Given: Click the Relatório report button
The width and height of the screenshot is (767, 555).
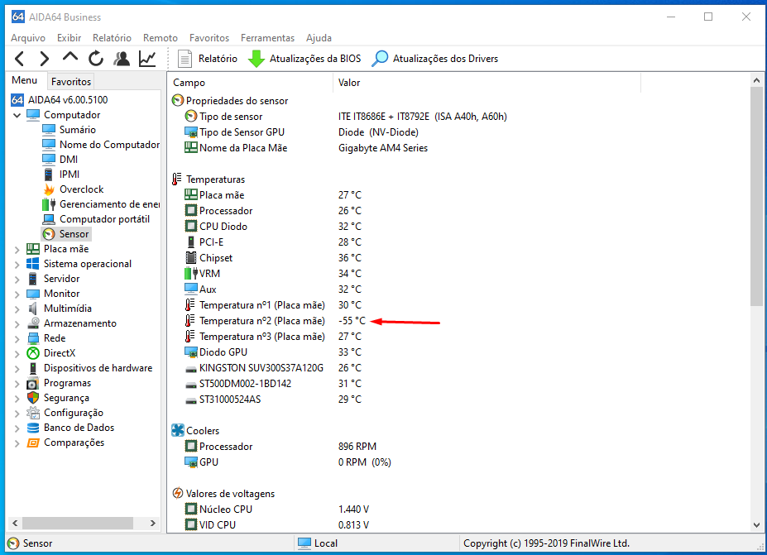Looking at the screenshot, I should point(208,59).
